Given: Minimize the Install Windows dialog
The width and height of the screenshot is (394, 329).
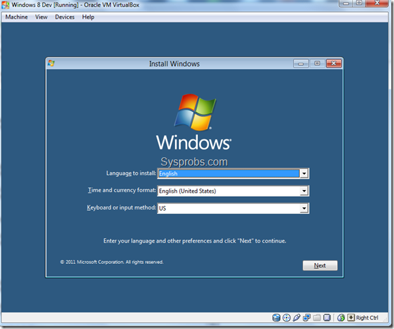Looking at the screenshot, I should coord(300,63).
